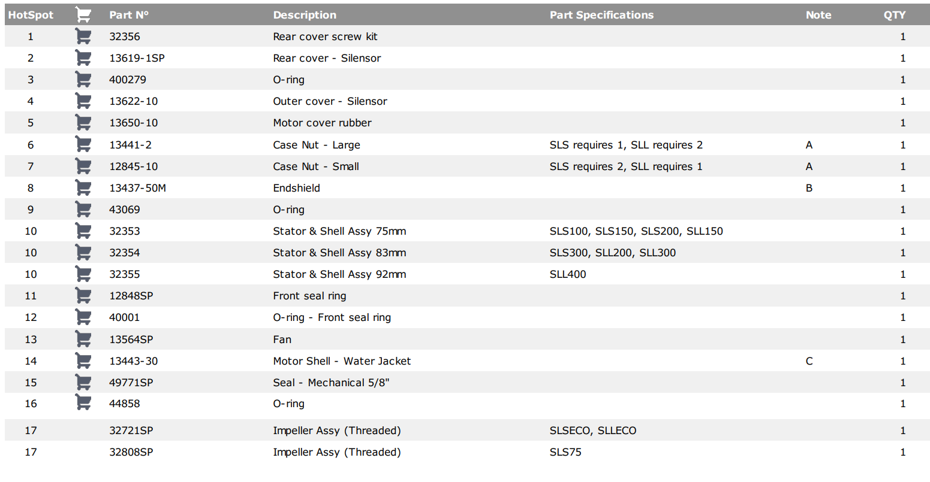Image resolution: width=930 pixels, height=482 pixels.
Task: Select part number 32808SP for SLS75
Action: pos(131,452)
